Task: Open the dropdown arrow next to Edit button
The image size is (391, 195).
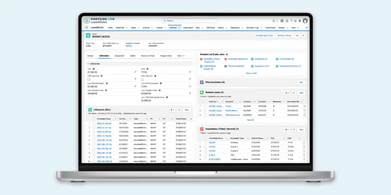Action: click(x=303, y=35)
